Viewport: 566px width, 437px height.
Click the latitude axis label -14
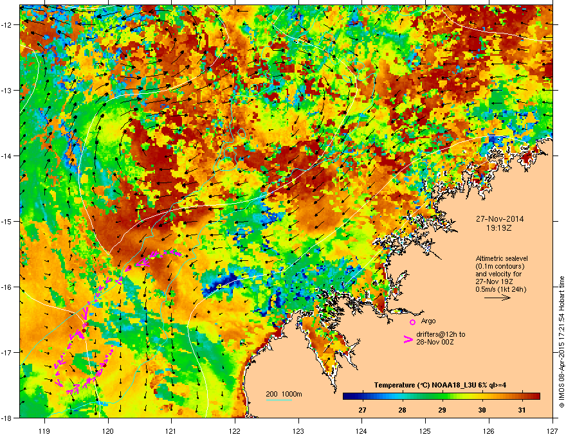click(7, 156)
